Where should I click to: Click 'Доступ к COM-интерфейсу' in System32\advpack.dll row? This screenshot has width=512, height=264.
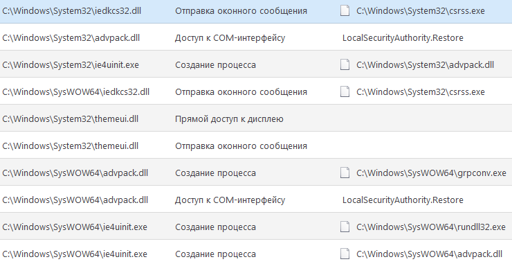[230, 38]
